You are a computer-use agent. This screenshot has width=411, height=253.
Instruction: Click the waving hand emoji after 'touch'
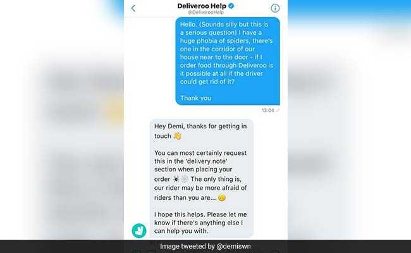pos(178,136)
